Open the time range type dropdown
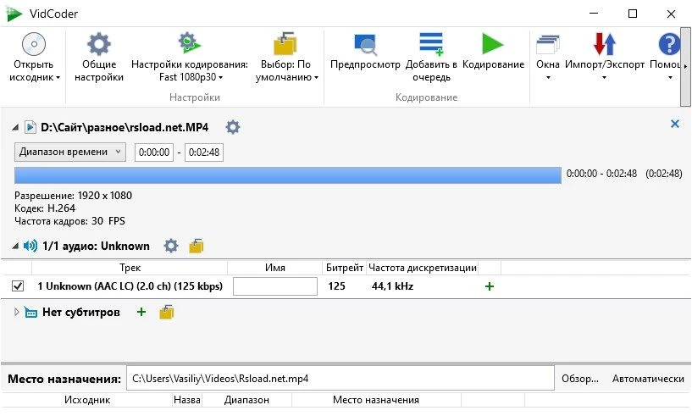Viewport: 692px width, 416px height. click(70, 152)
